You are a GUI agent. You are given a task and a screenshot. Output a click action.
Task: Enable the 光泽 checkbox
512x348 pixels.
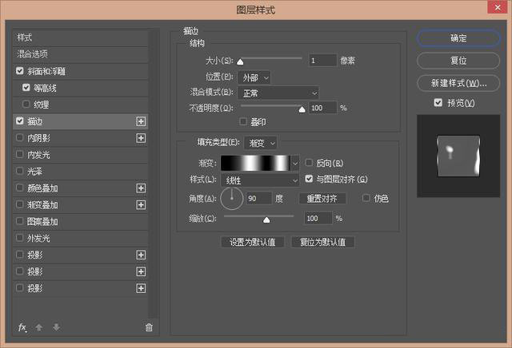coord(19,171)
